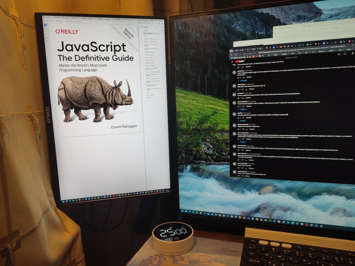Viewport: 355px width, 266px height.
Task: Open the Copyright bookmark
Action: coord(146,31)
